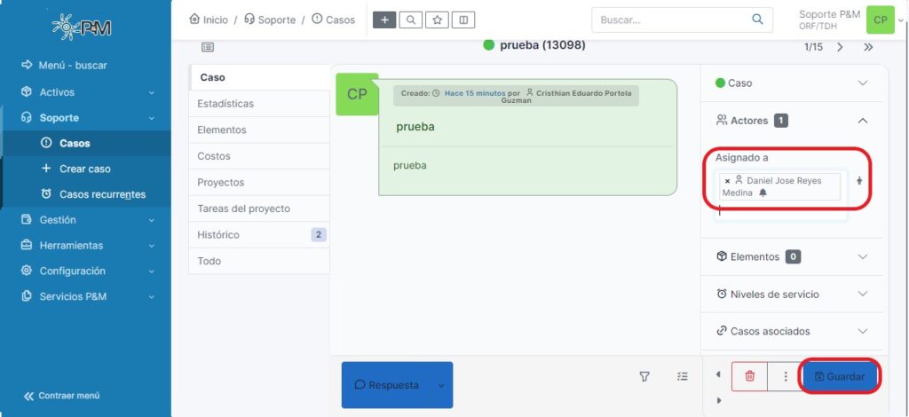Click the star bookmark icon
Image resolution: width=909 pixels, height=417 pixels.
coord(437,20)
